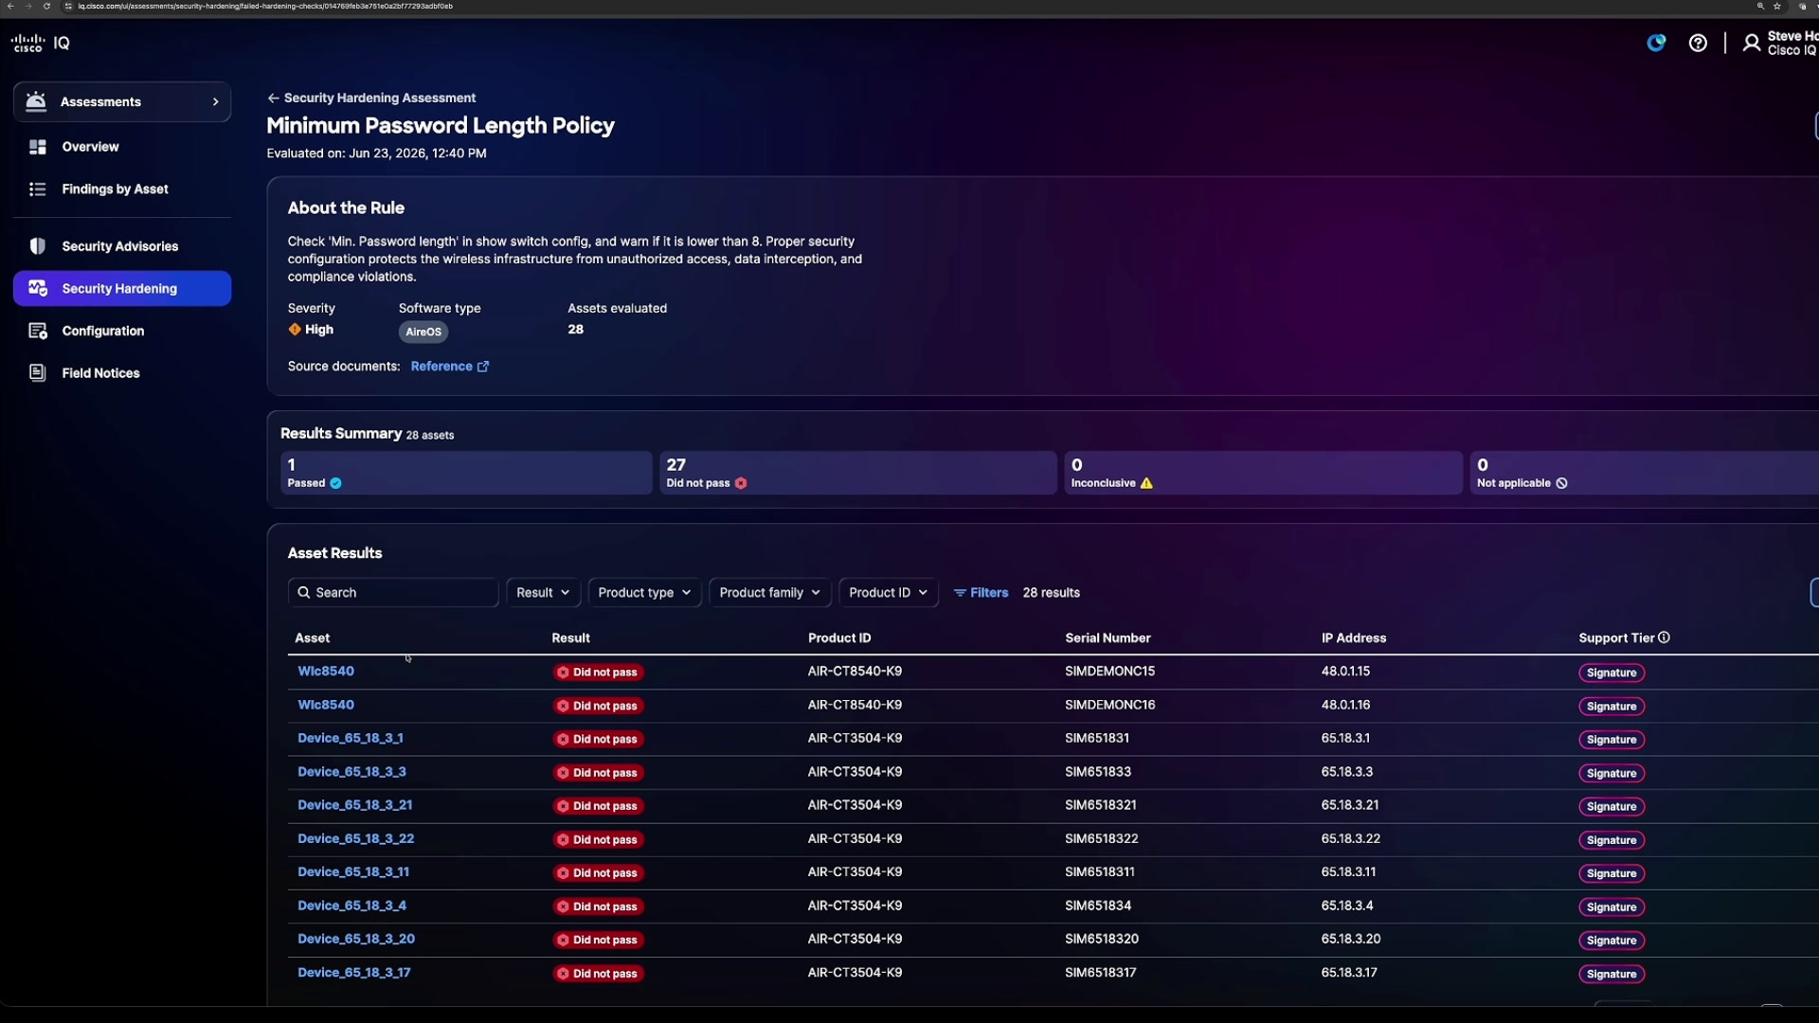Open the Product ID filter dropdown
Viewport: 1819px width, 1023px height.
tap(889, 593)
